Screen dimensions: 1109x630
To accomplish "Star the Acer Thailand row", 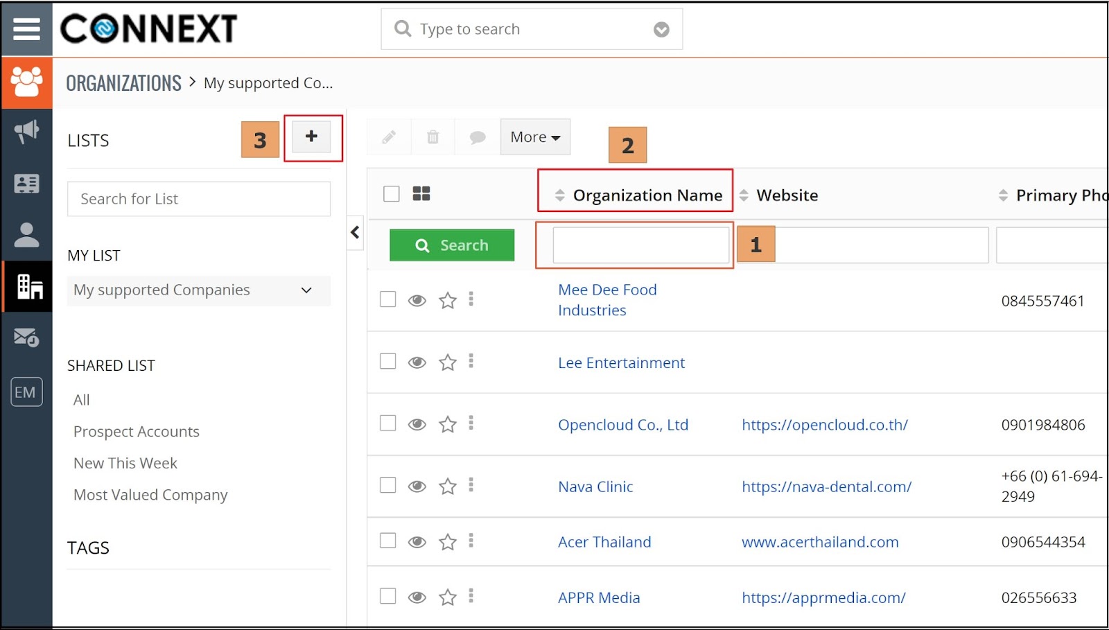I will [x=448, y=542].
